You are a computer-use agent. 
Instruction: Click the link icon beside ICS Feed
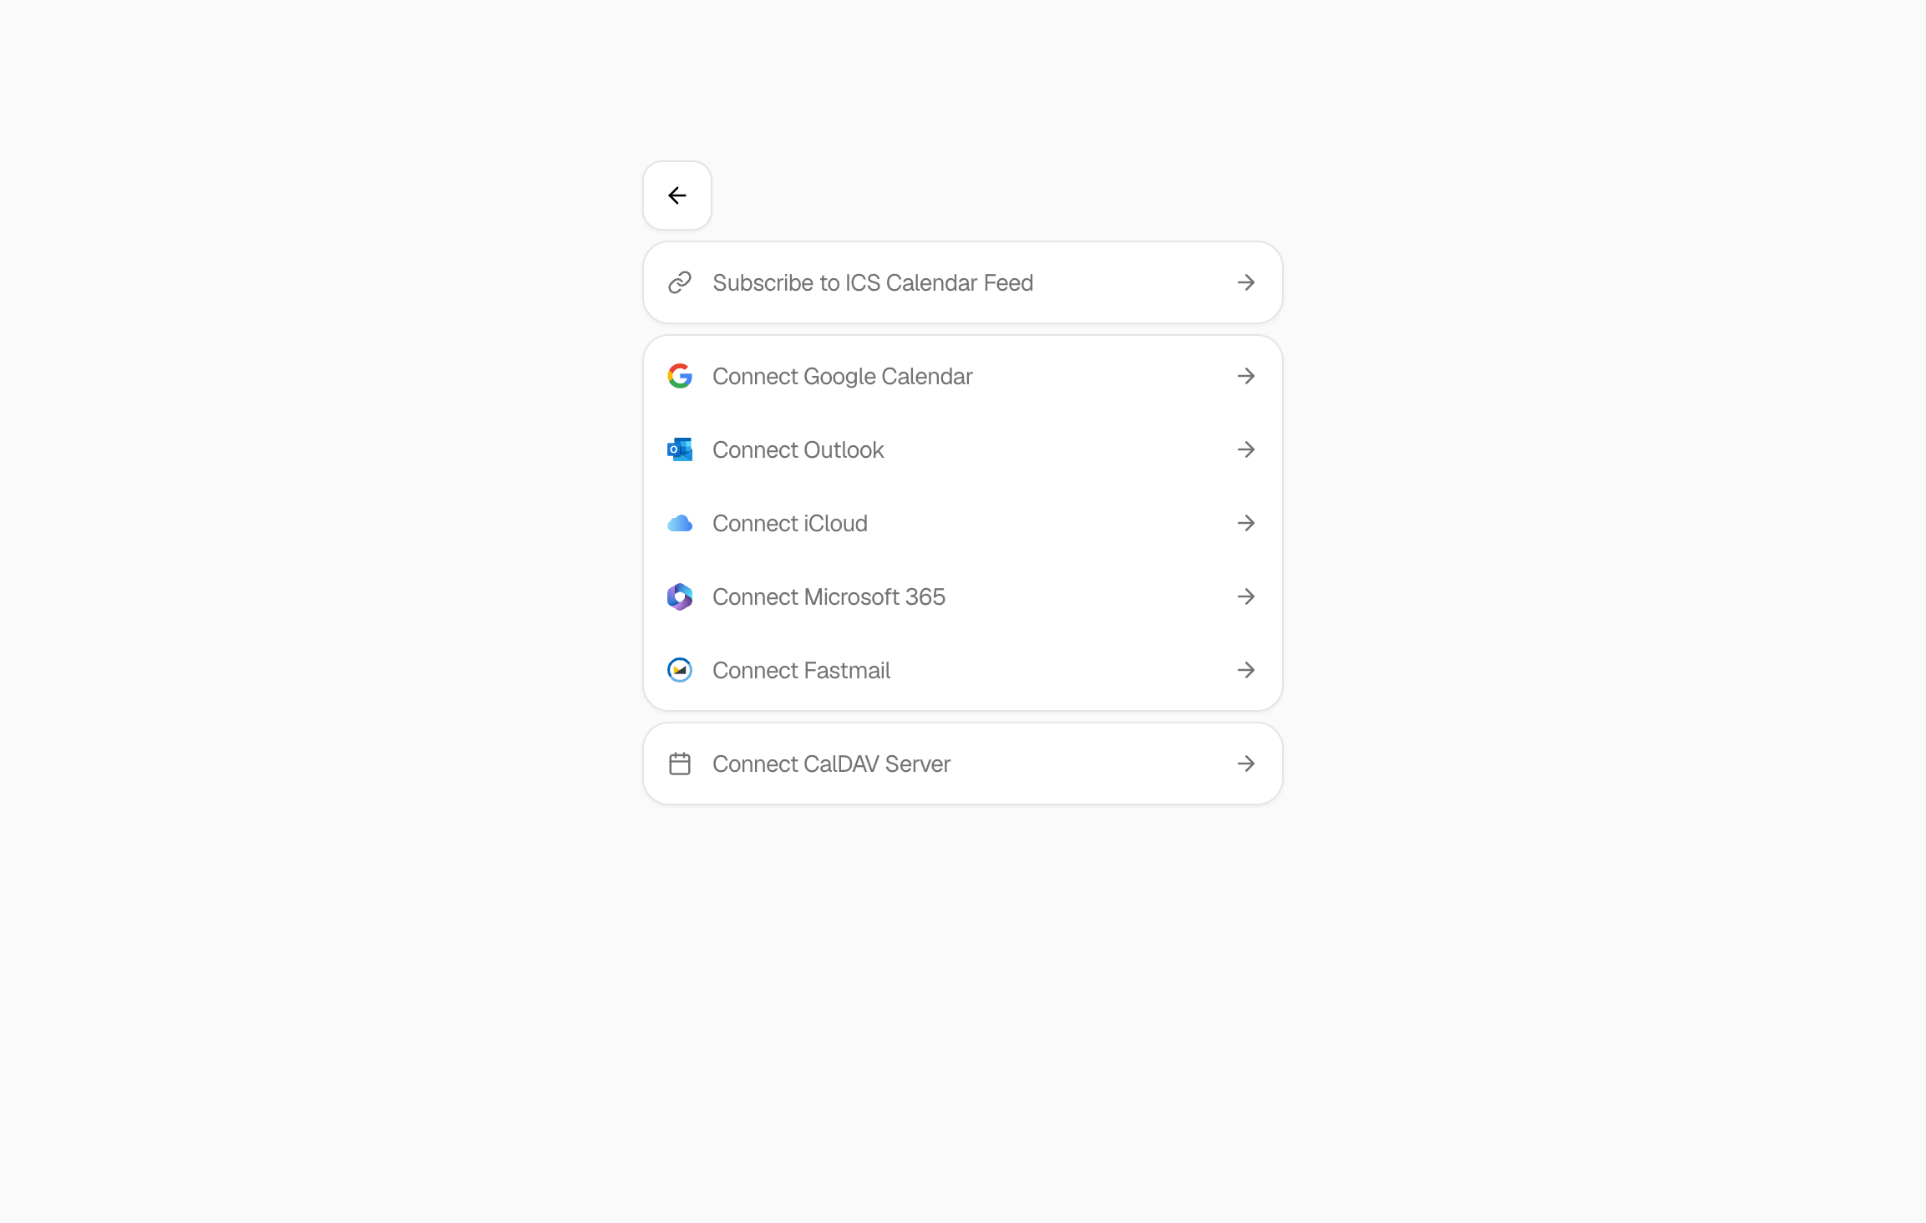click(680, 283)
